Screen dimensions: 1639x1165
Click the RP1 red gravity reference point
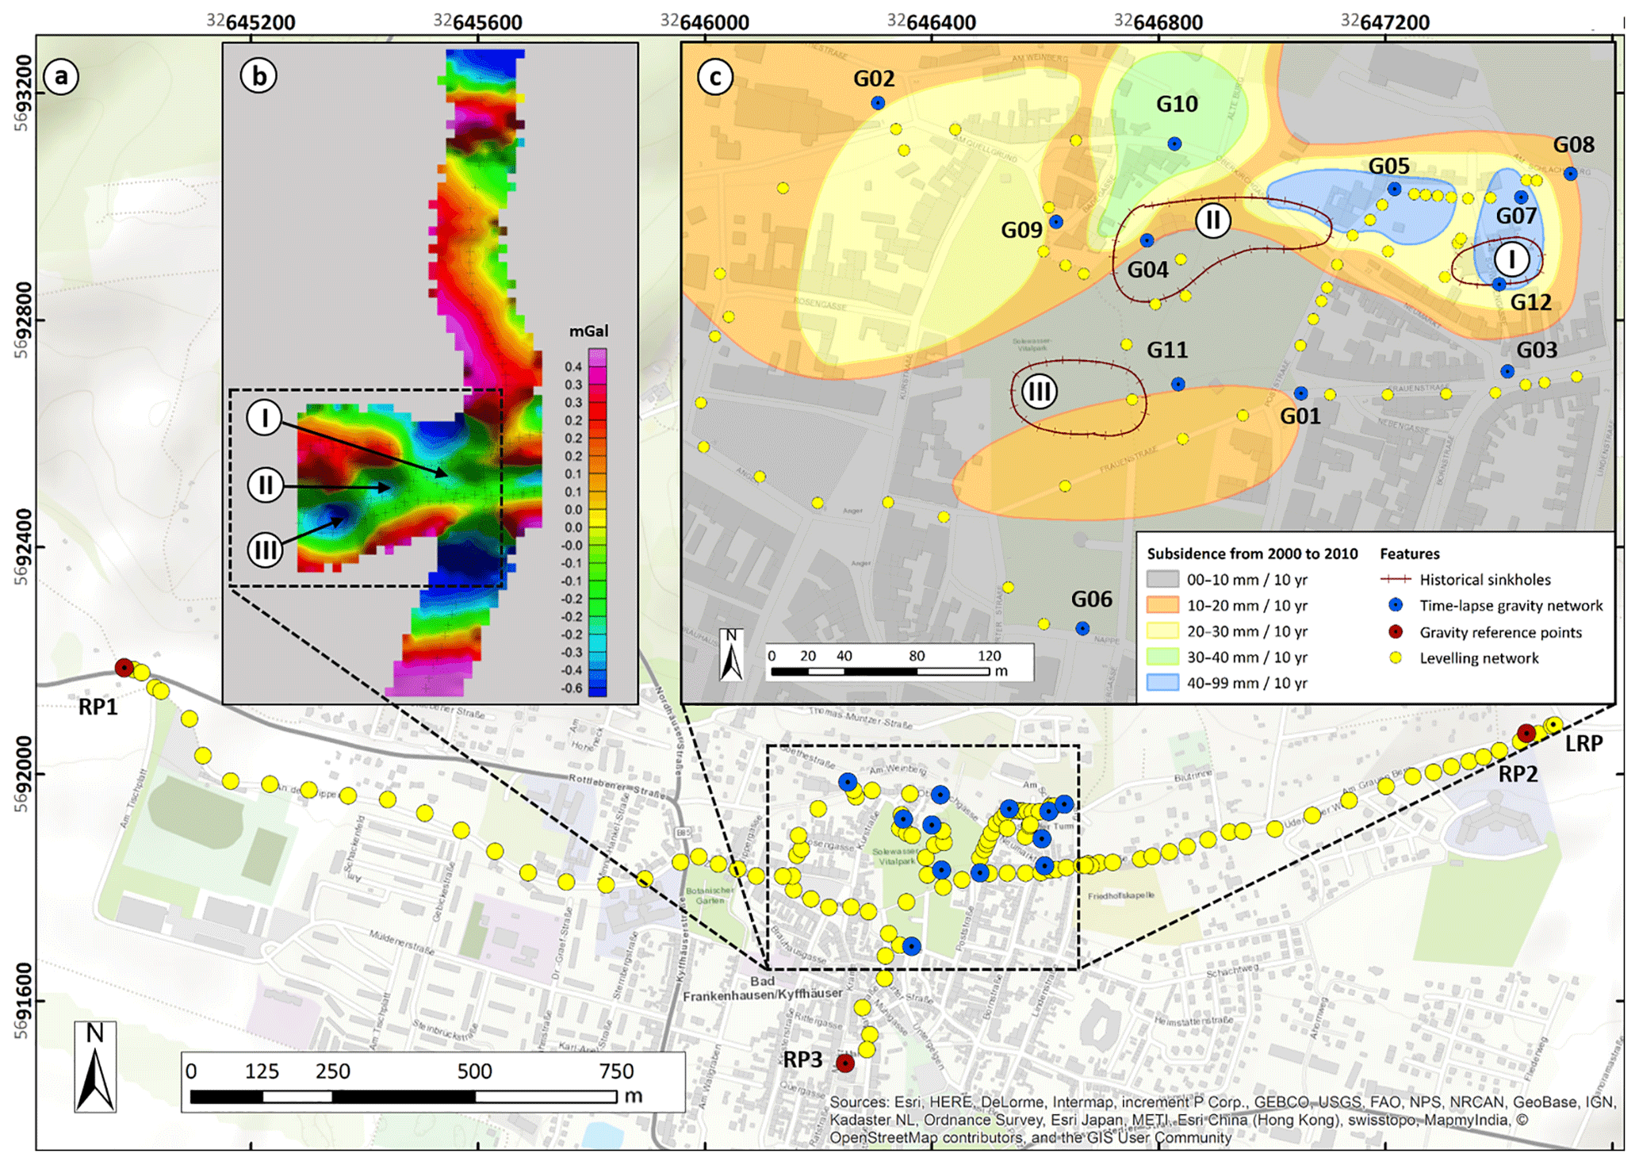pyautogui.click(x=124, y=668)
